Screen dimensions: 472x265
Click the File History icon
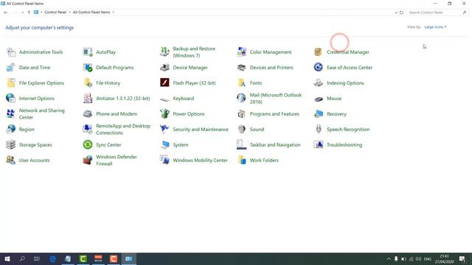tap(88, 83)
